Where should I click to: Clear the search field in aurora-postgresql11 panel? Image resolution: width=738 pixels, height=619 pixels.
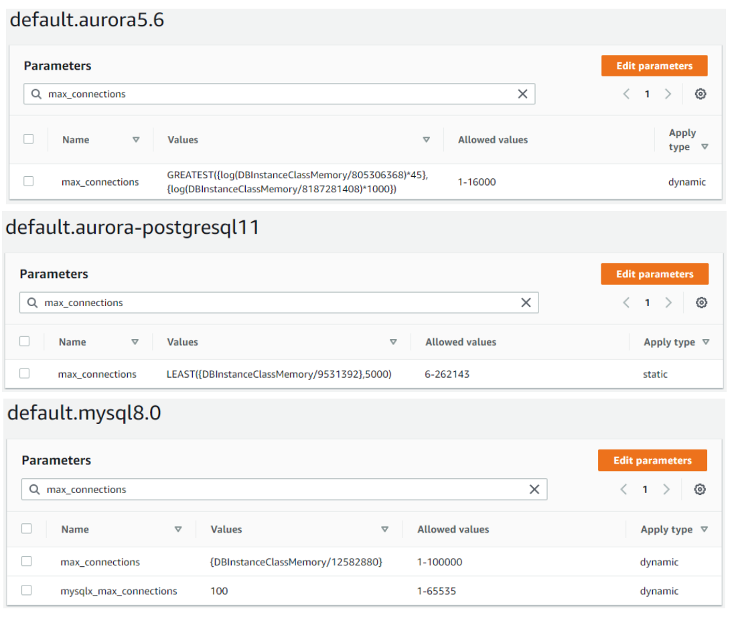526,303
